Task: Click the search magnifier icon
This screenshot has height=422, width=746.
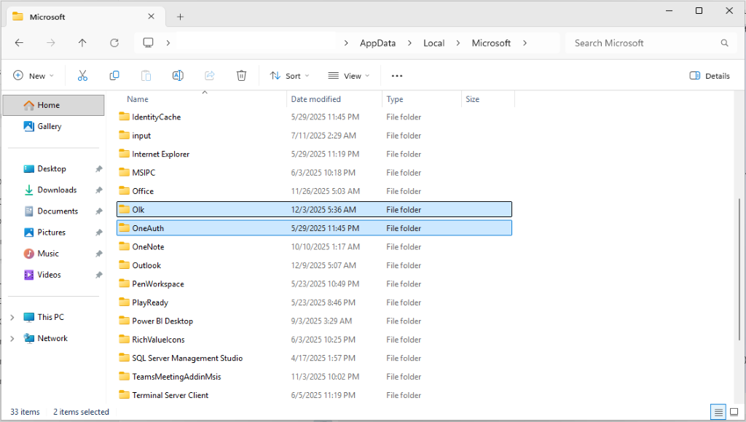Action: click(x=725, y=43)
